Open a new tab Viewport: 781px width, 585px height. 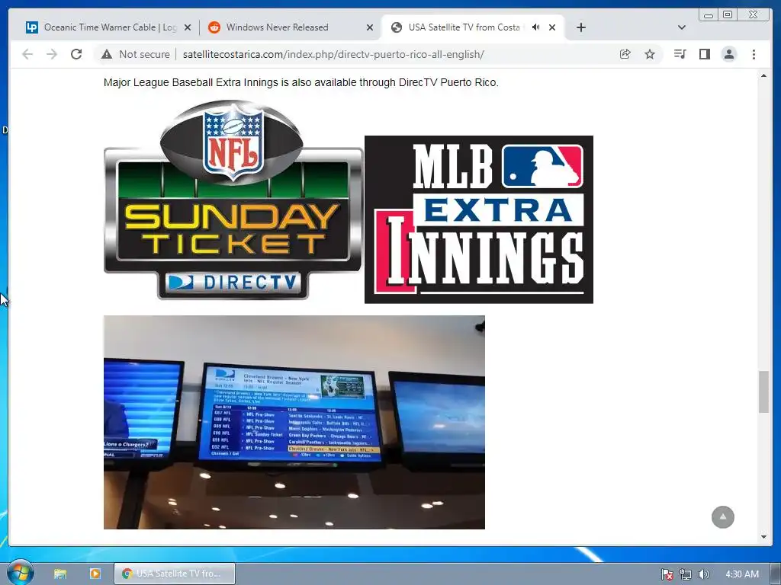pyautogui.click(x=580, y=27)
